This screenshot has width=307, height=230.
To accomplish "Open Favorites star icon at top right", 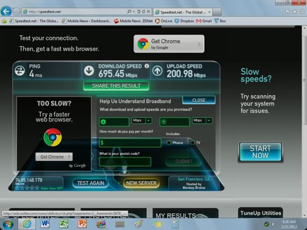I will click(x=295, y=12).
